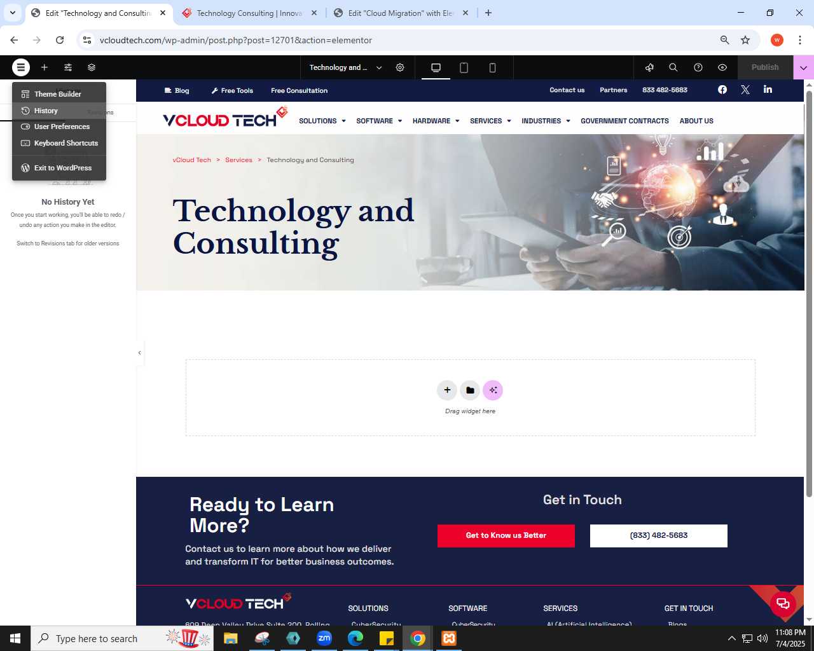Image resolution: width=814 pixels, height=651 pixels.
Task: Open Zoom app from taskbar
Action: tap(324, 638)
